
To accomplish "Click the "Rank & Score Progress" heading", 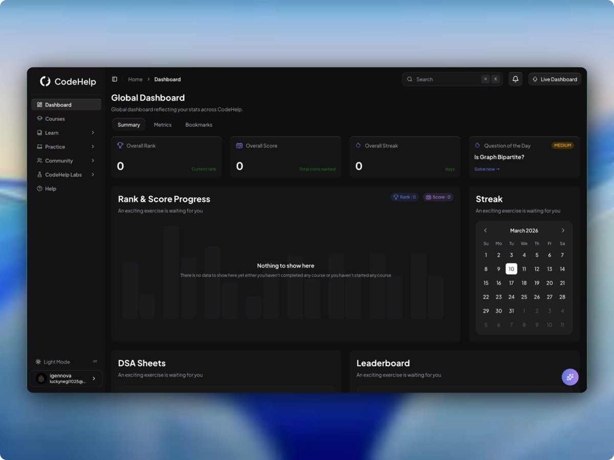I will click(164, 199).
